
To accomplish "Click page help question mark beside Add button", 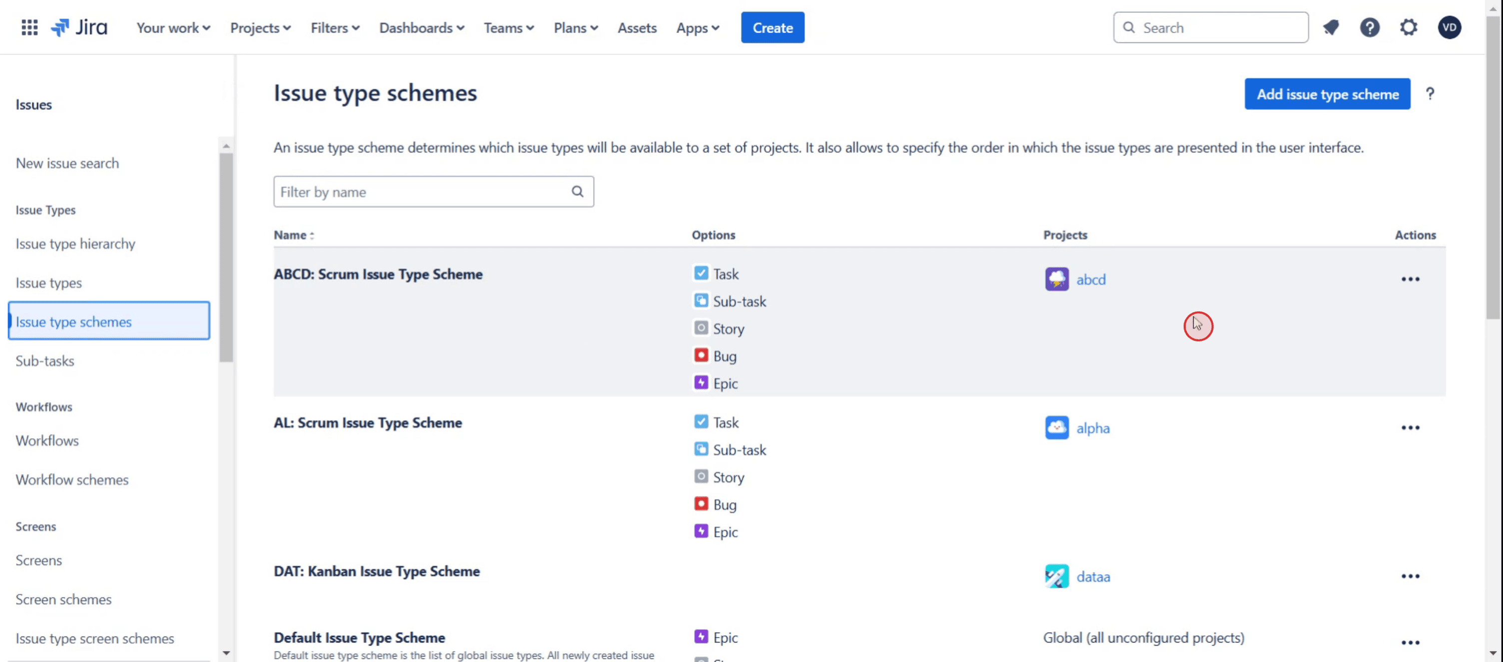I will (1430, 94).
